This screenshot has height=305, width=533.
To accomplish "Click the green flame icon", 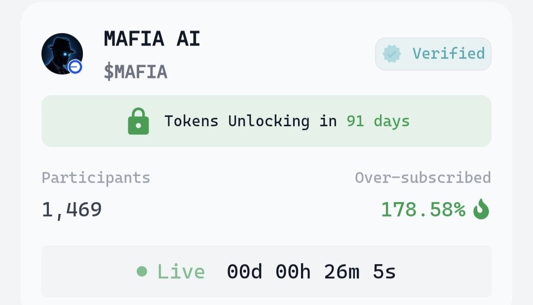I will [481, 209].
